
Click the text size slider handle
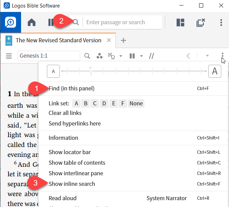(x=91, y=71)
